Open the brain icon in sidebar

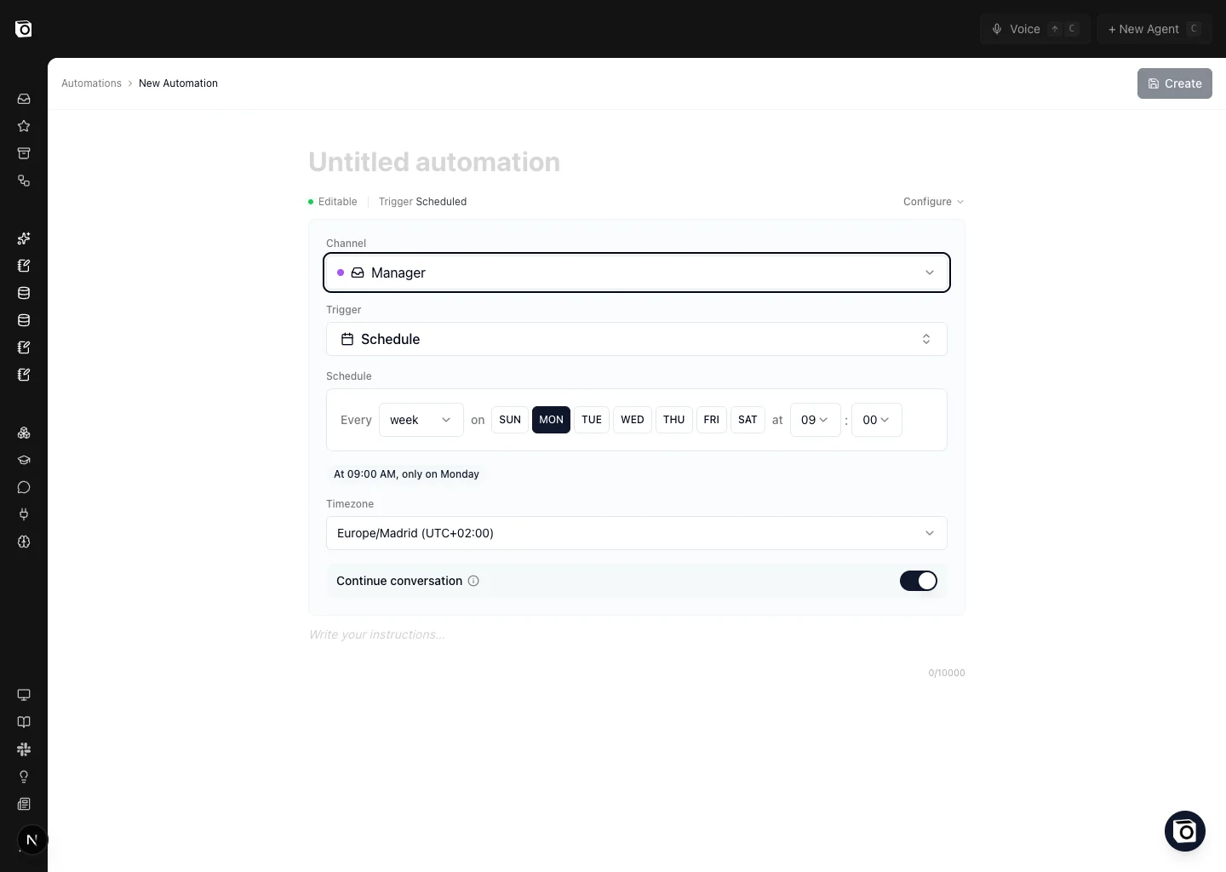pos(24,542)
